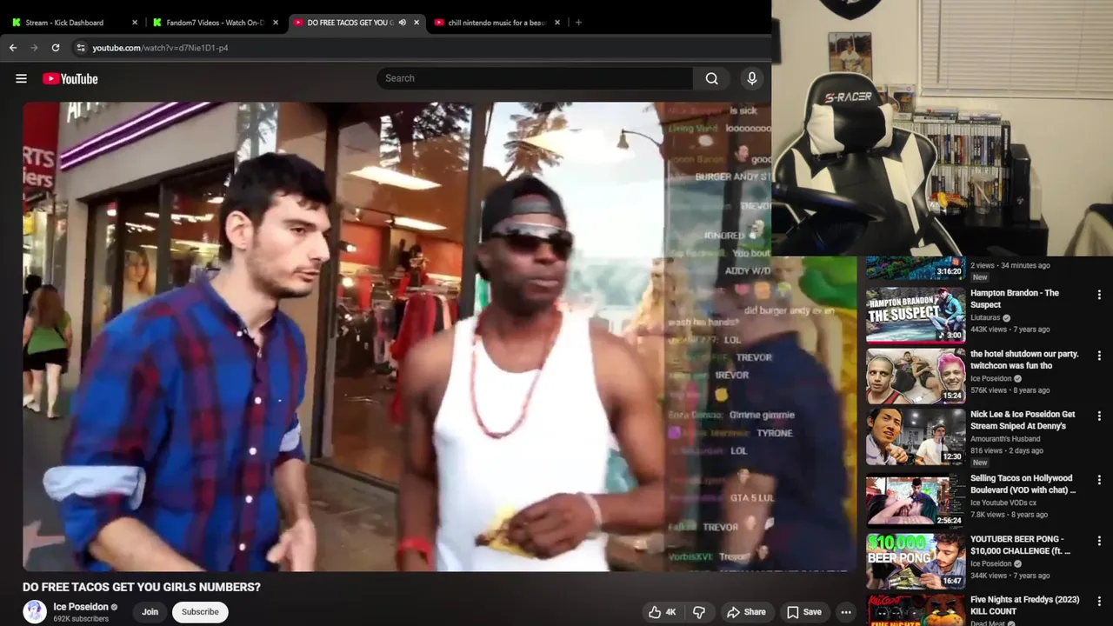
Task: Open a new browser tab
Action: [578, 23]
